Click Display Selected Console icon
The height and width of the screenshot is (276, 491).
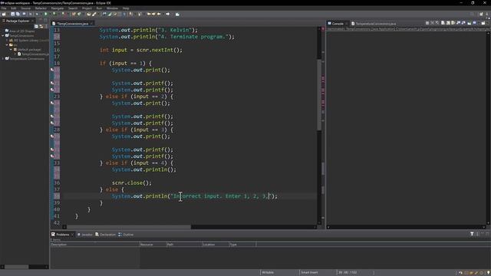(x=474, y=23)
